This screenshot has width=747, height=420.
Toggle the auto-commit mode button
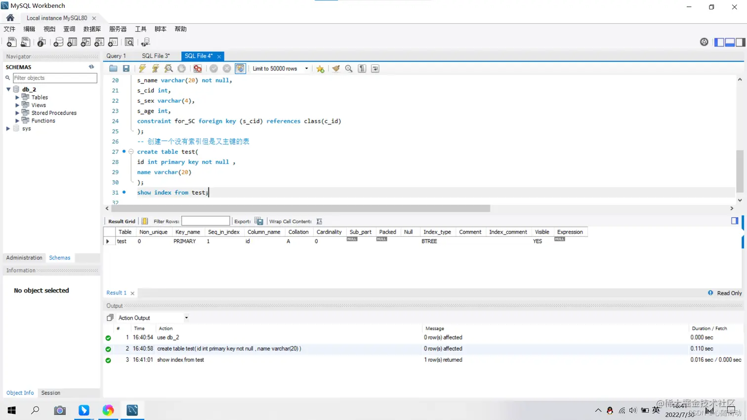[240, 69]
